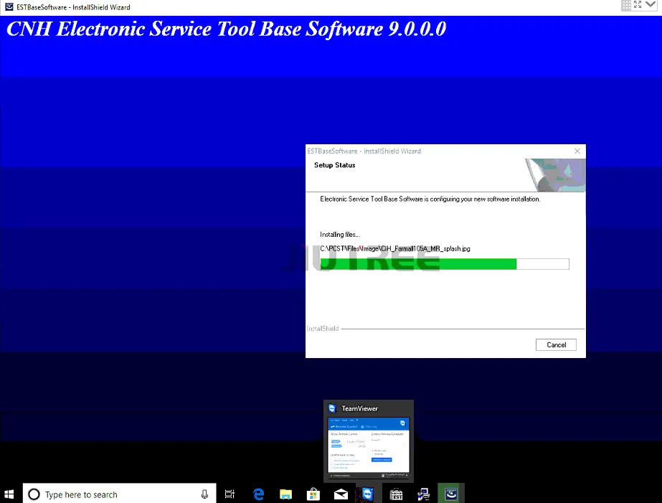Select the InstallShield Wizard taskbar icon
The width and height of the screenshot is (662, 503).
click(x=451, y=494)
